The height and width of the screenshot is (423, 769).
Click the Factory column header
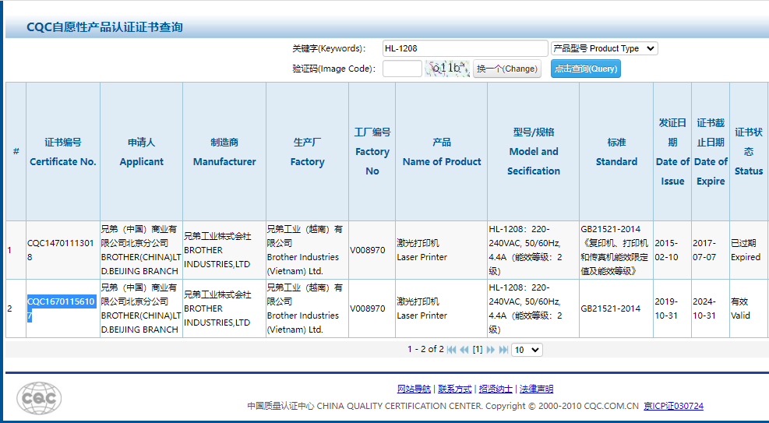point(308,152)
